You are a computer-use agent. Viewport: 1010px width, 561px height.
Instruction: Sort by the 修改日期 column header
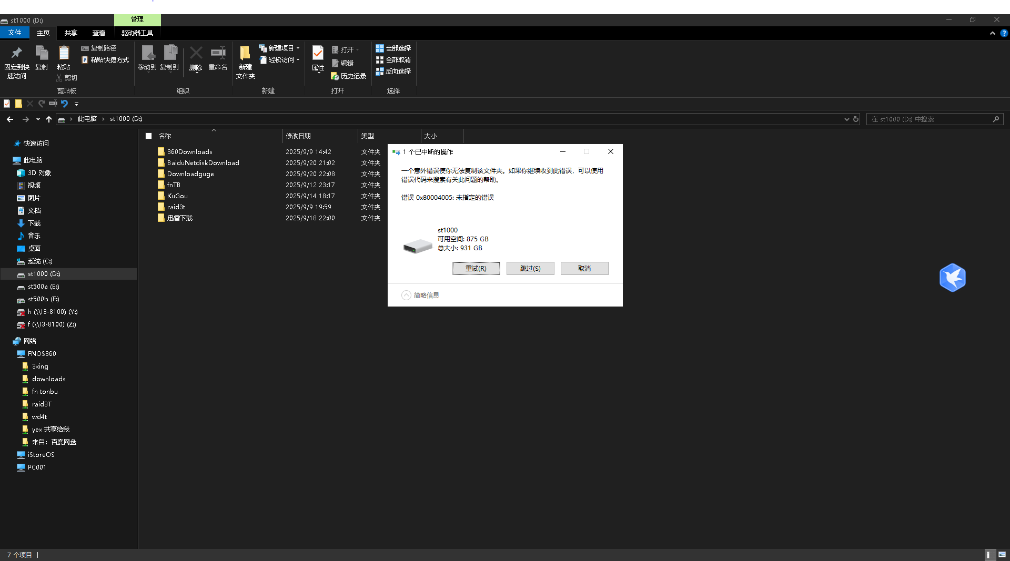click(x=320, y=136)
